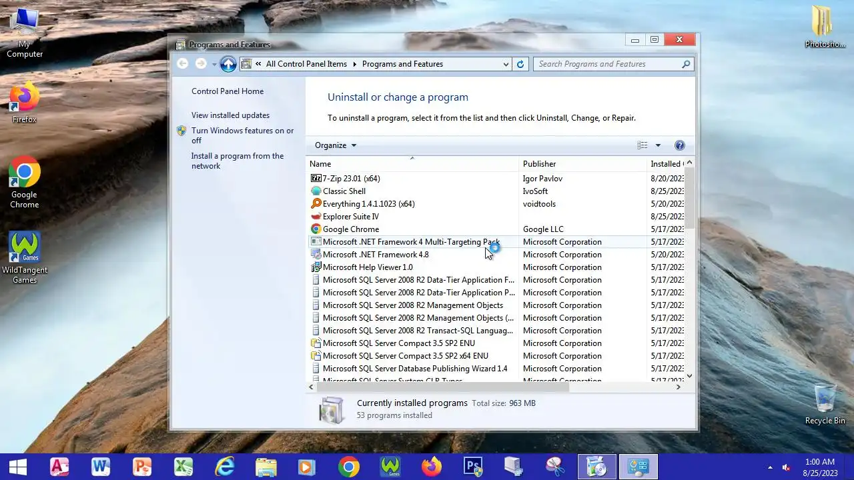
Task: Click the search magnifier icon
Action: 686,64
